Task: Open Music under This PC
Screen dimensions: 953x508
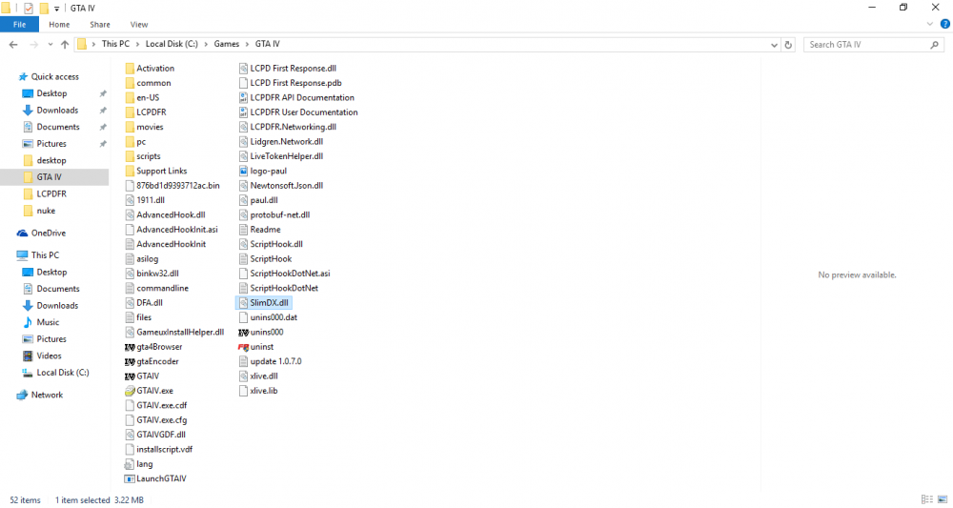Action: coord(48,322)
